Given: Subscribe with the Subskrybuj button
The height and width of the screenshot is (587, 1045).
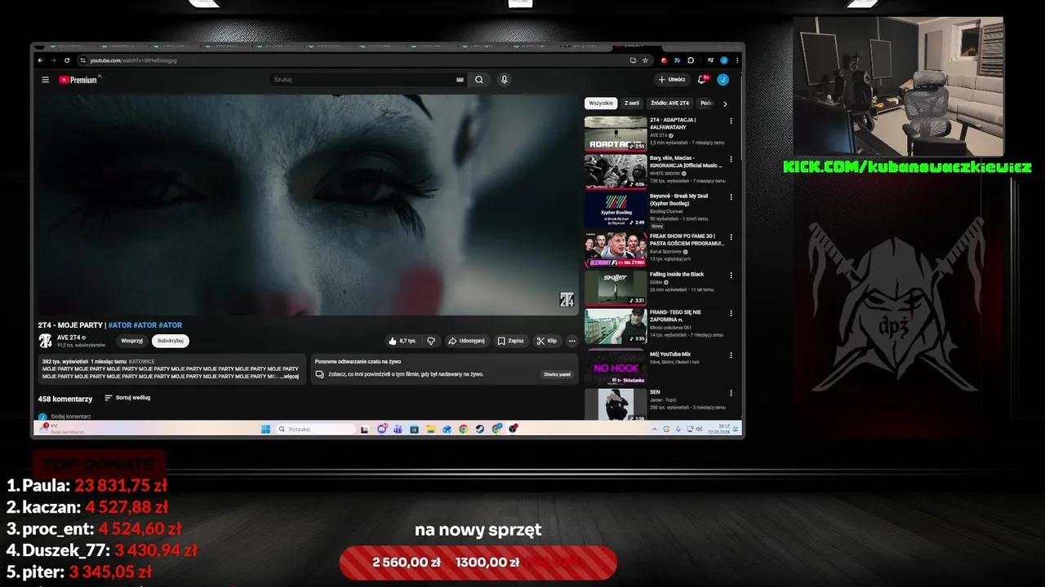Looking at the screenshot, I should pyautogui.click(x=171, y=341).
